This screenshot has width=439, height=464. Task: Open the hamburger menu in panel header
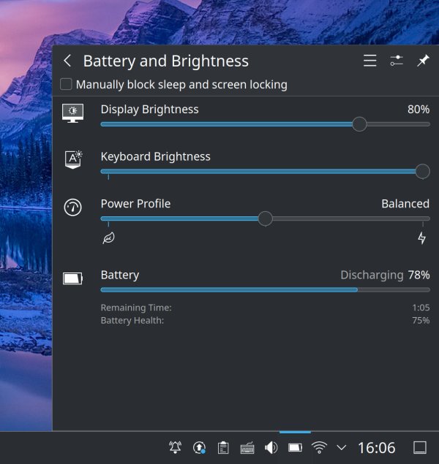point(370,61)
